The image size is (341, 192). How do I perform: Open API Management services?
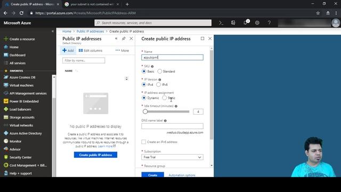[x=25, y=93]
